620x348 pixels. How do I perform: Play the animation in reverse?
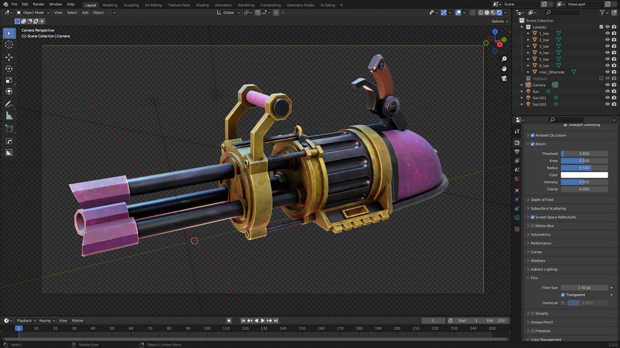tap(256, 321)
